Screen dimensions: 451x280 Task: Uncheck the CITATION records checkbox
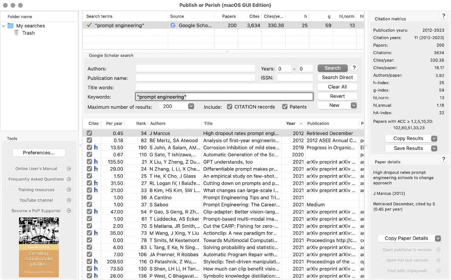230,107
